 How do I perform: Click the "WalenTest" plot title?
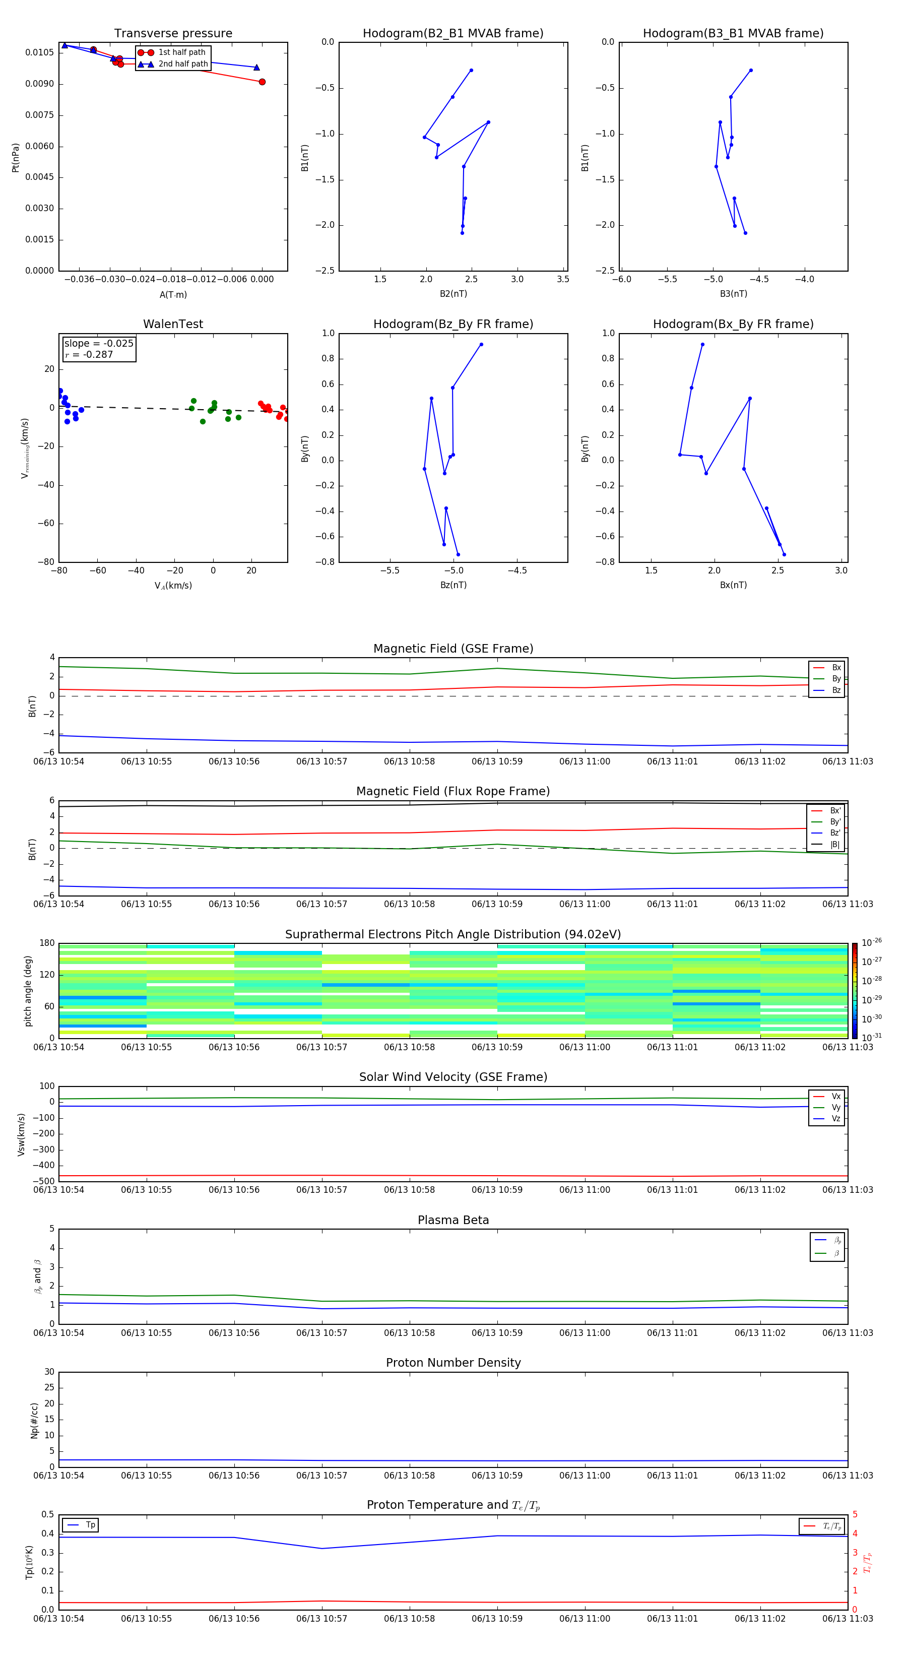[x=173, y=324]
